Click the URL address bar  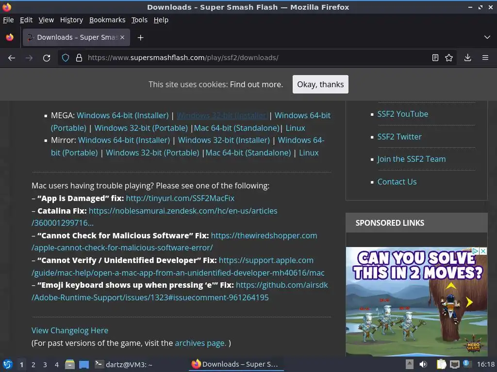pyautogui.click(x=257, y=58)
